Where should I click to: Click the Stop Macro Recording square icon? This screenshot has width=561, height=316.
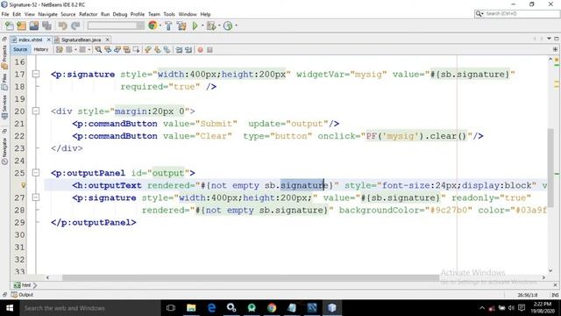[210, 50]
